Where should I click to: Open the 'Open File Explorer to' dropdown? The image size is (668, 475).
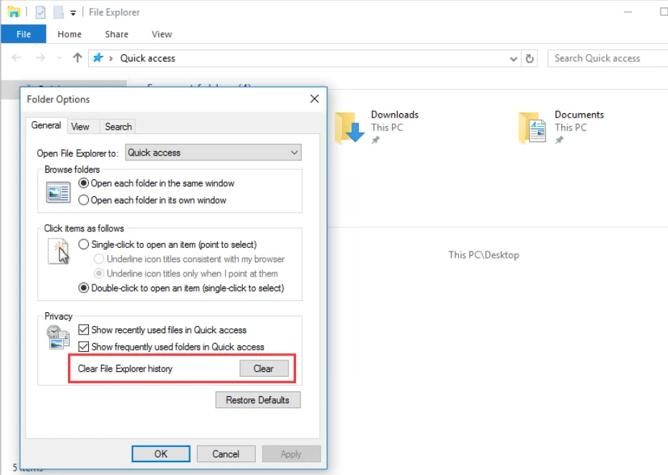pos(213,153)
